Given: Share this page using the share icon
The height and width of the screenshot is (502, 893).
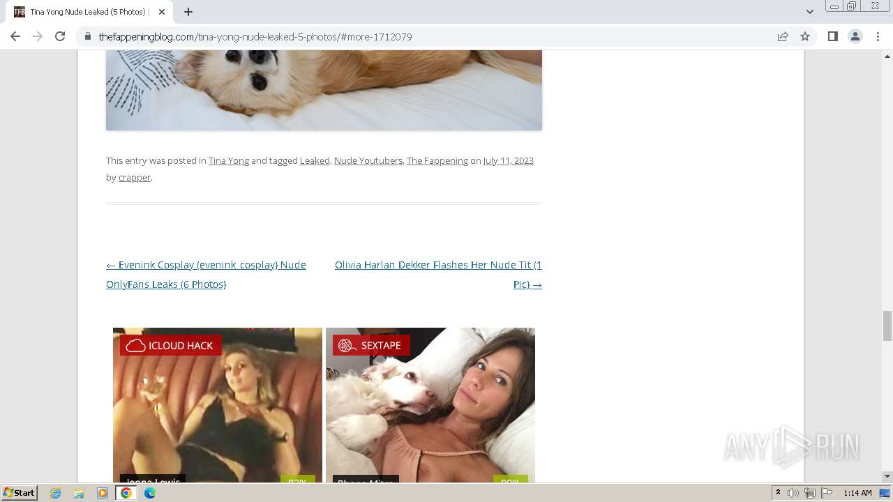Looking at the screenshot, I should click(783, 36).
